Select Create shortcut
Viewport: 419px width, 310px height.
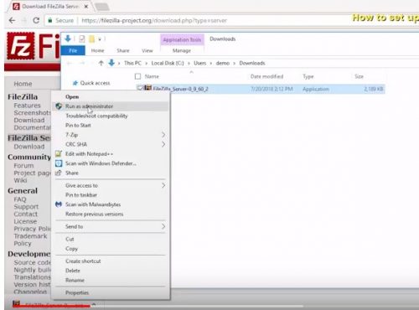coord(83,261)
